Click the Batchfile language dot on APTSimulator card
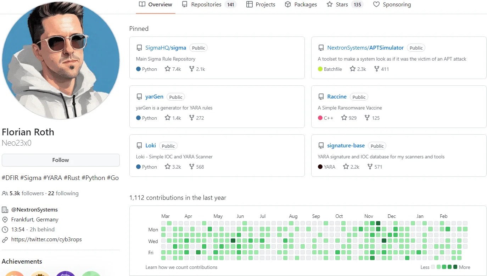Viewport: 487px width, 276px height. 320,69
